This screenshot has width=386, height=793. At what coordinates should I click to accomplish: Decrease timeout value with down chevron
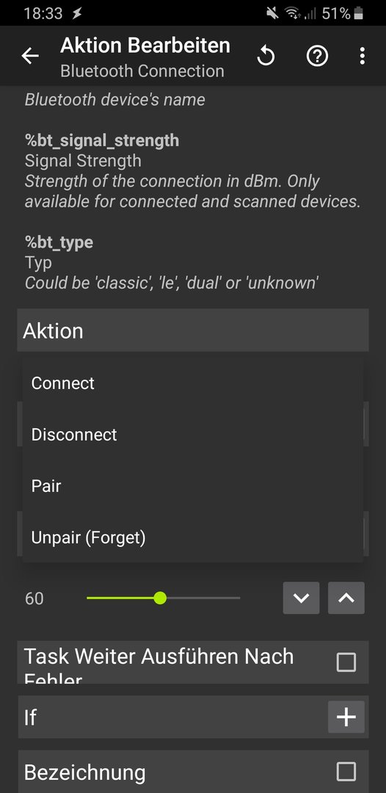click(x=301, y=598)
